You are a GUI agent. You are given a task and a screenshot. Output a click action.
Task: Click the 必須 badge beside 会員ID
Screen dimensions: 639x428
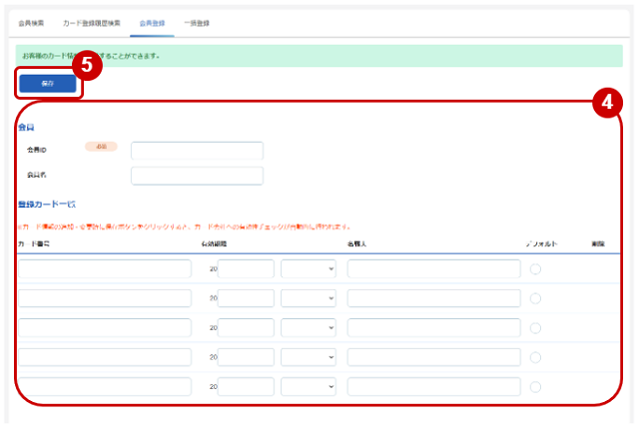point(101,147)
